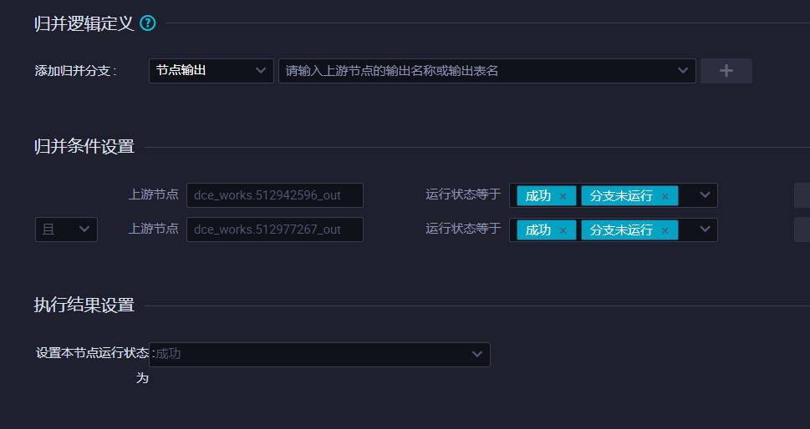Open the 节点输出 type dropdown
Viewport: 810px width, 429px height.
[x=211, y=71]
